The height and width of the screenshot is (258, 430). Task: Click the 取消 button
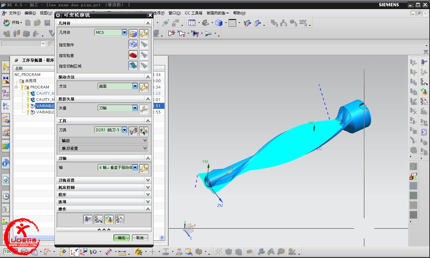point(140,238)
